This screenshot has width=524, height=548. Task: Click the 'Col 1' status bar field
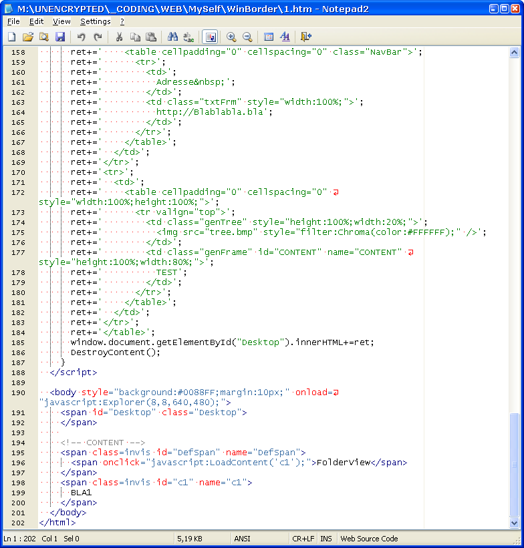(49, 539)
